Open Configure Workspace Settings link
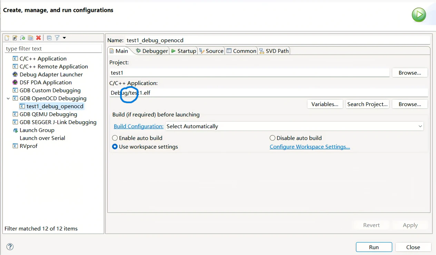Viewport: 436px width, 255px height. pyautogui.click(x=309, y=147)
